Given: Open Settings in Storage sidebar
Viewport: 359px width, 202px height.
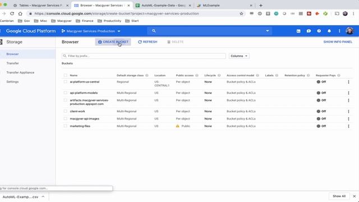Looking at the screenshot, I should (x=12, y=82).
